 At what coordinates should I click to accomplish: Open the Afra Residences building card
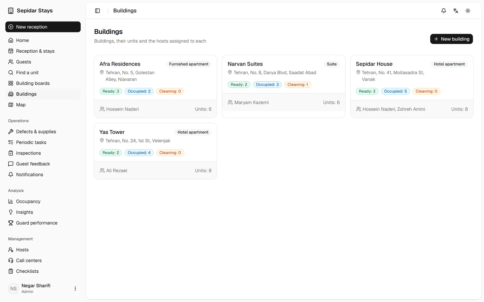155,86
